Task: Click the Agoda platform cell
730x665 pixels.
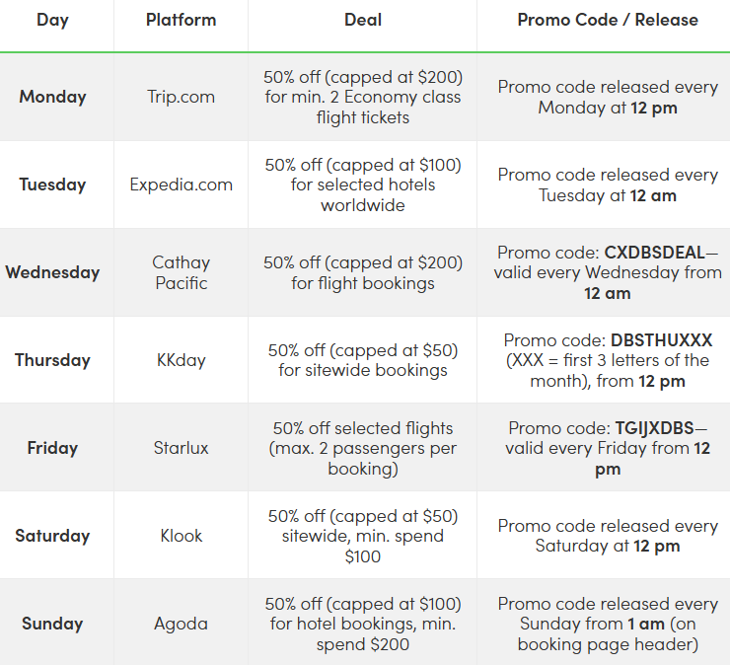Action: (181, 624)
